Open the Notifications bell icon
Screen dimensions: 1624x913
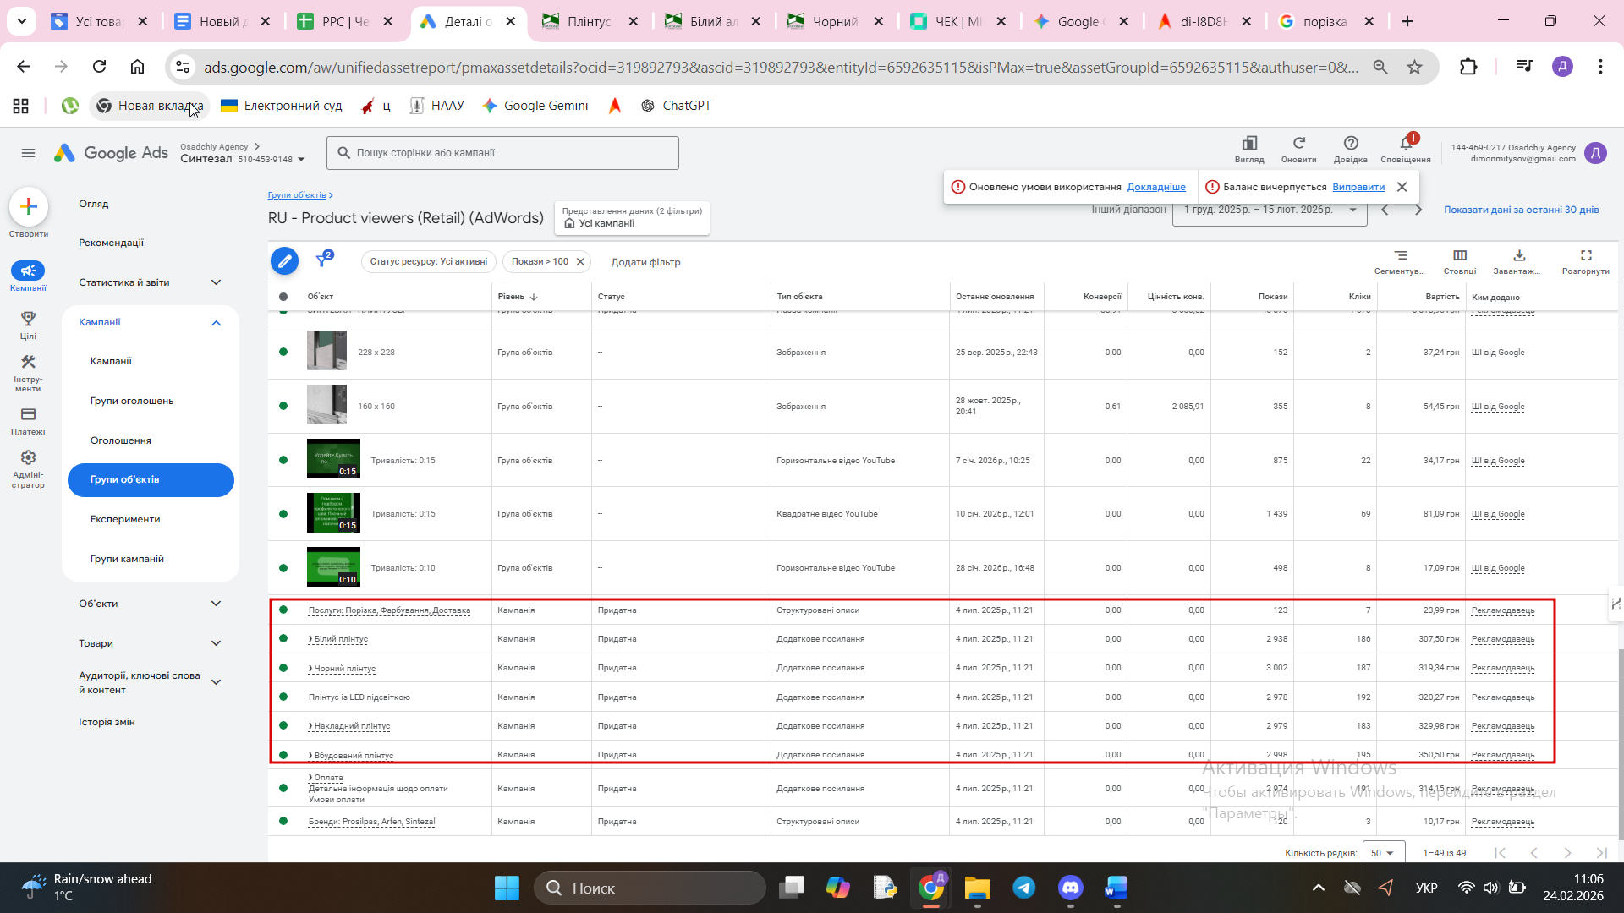1405,145
